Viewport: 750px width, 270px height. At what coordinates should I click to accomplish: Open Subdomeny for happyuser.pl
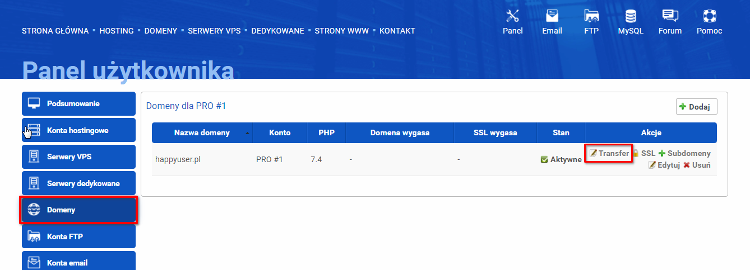[684, 153]
